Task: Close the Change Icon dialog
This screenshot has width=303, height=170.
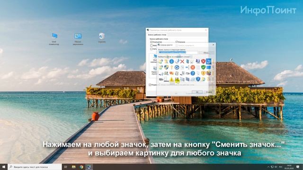Action: pyautogui.click(x=213, y=45)
